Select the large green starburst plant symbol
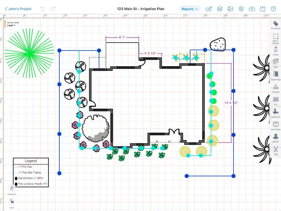This screenshot has width=281, height=211. (29, 53)
